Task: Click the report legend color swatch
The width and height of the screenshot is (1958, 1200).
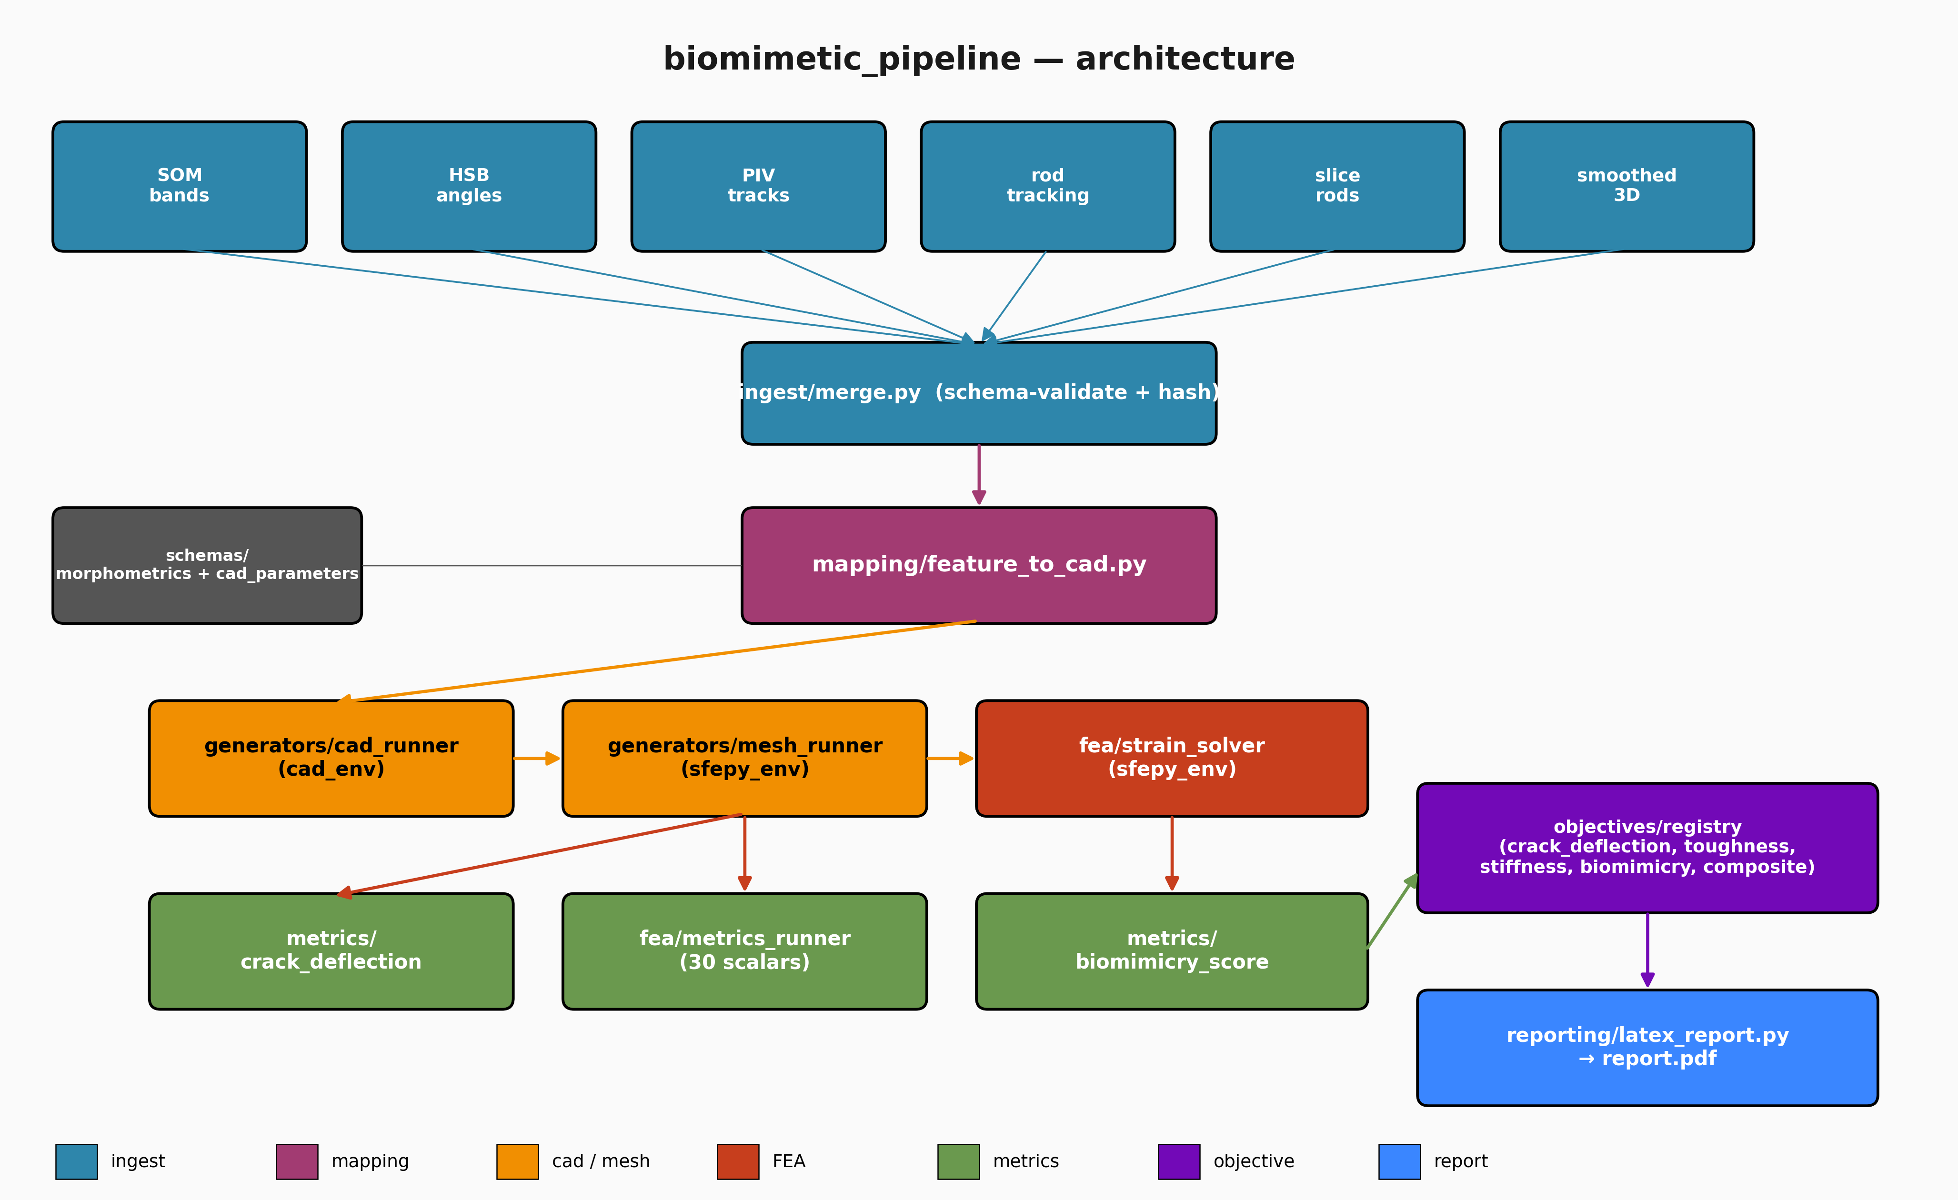Action: 1399,1161
